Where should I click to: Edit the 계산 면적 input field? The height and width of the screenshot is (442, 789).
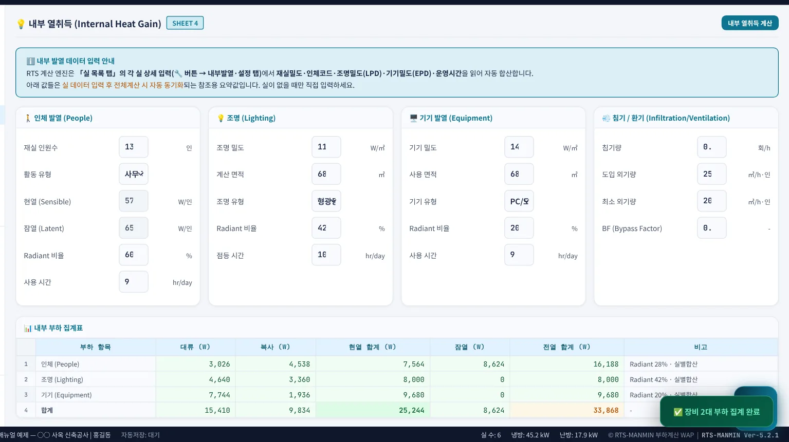326,174
